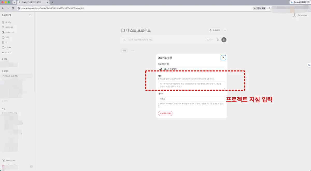This screenshot has width=311, height=171.
Task: Click the microphone dictation icon
Action: [x=218, y=40]
